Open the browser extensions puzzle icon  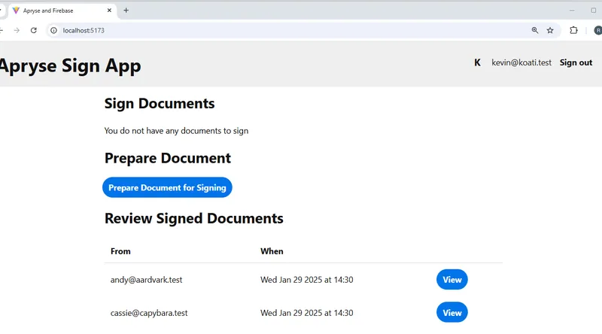pyautogui.click(x=573, y=30)
